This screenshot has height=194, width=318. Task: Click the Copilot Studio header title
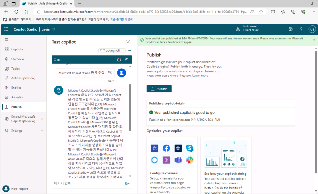[x=25, y=29]
